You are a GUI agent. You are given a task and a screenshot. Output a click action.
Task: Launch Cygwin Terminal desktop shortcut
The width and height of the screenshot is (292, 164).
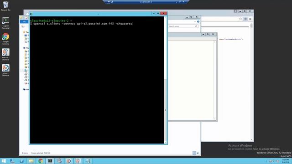click(x=5, y=23)
